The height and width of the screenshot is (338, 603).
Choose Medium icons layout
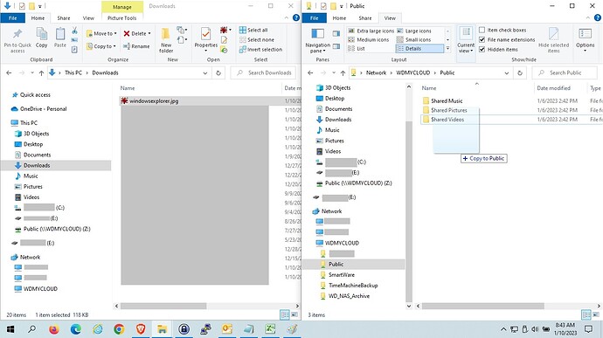click(369, 39)
